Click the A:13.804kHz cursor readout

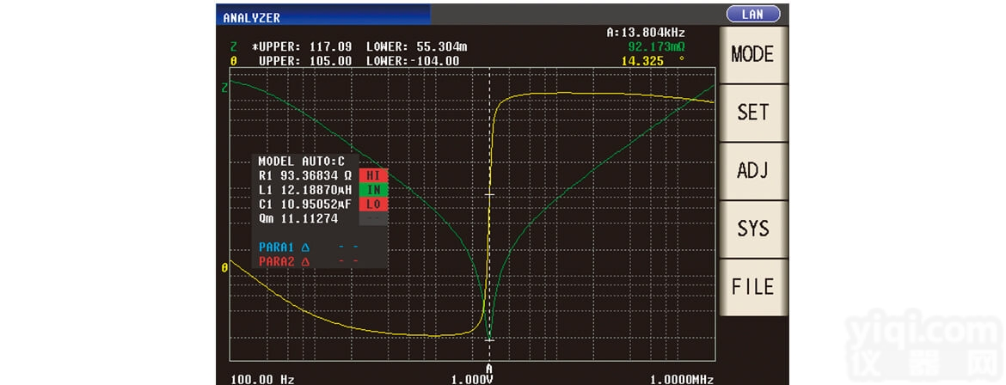(x=645, y=33)
